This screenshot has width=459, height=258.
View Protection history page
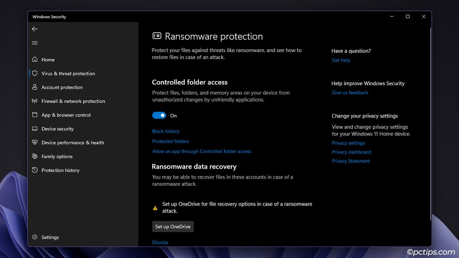coord(60,170)
